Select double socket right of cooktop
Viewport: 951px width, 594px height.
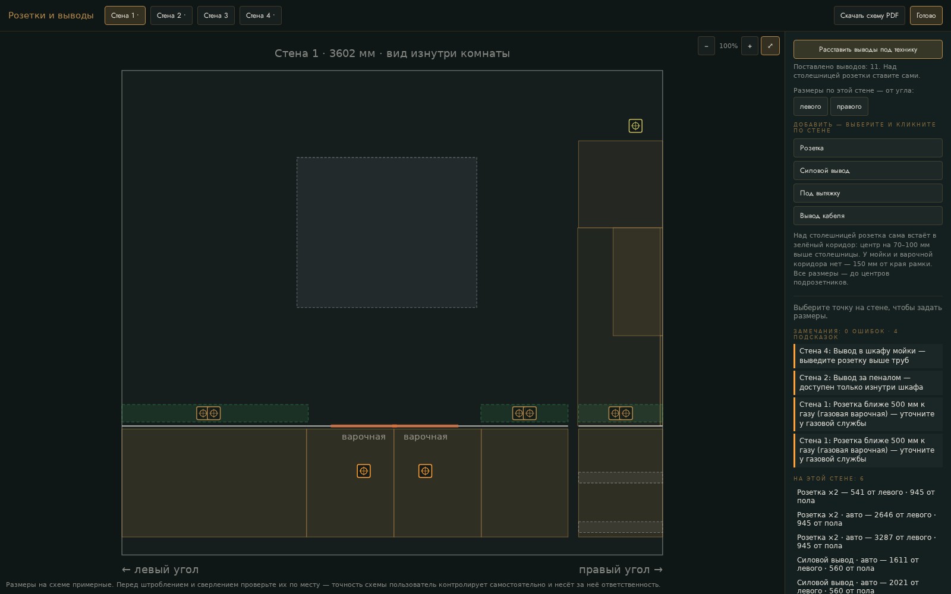(524, 413)
